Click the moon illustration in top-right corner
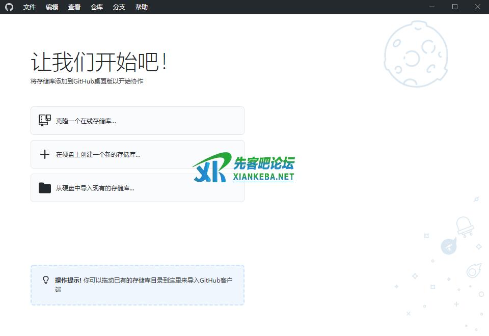Image resolution: width=489 pixels, height=336 pixels. (416, 54)
